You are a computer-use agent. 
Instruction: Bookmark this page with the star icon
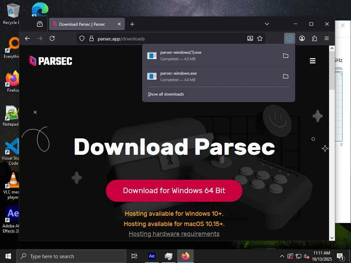point(260,38)
